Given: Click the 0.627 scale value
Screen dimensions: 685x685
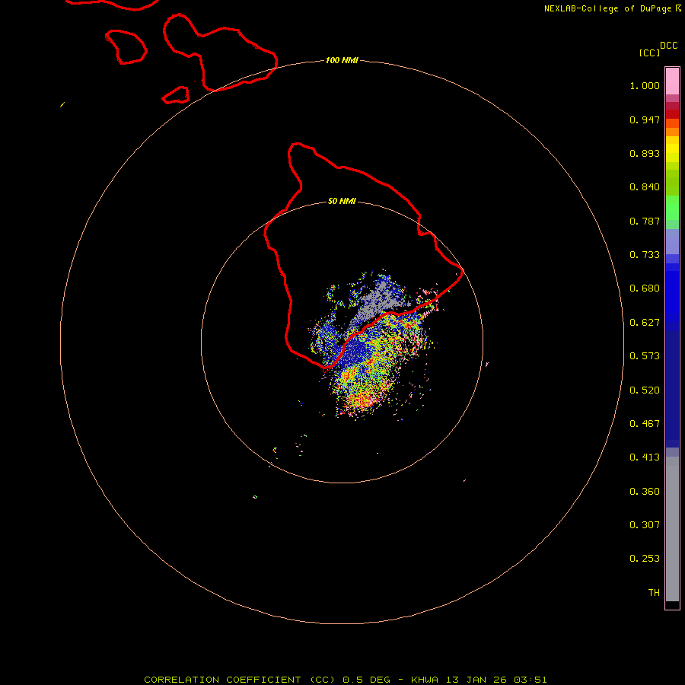Looking at the screenshot, I should (x=645, y=323).
